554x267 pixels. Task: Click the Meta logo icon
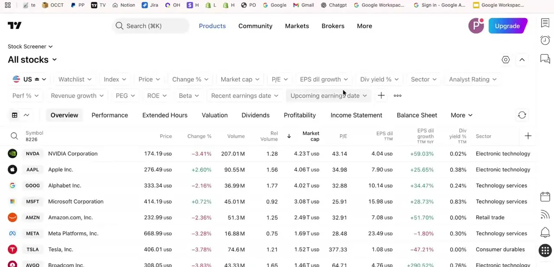(x=12, y=234)
